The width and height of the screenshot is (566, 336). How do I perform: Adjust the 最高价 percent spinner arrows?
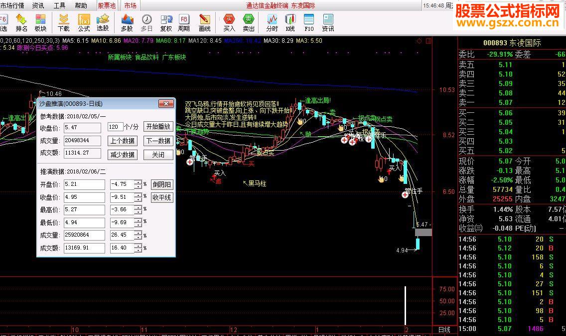click(138, 210)
